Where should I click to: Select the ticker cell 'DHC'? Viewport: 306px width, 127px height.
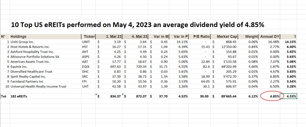pos(88,71)
